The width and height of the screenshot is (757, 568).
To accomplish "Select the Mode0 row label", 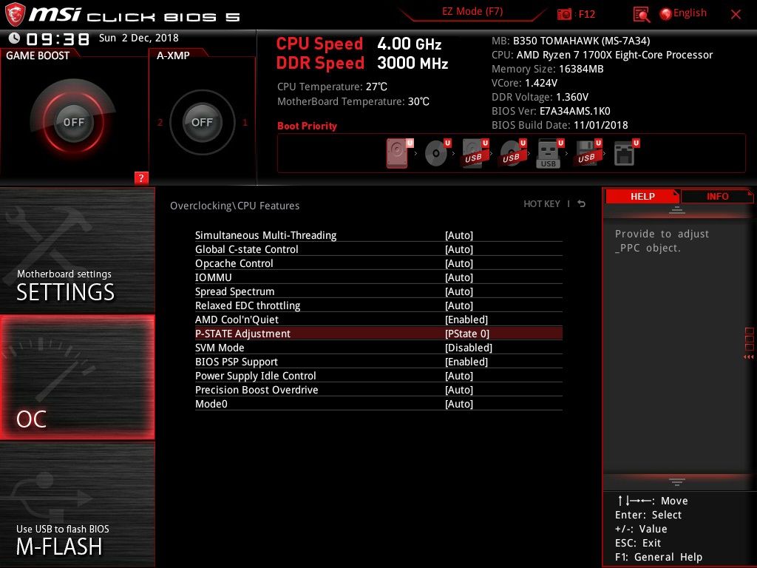I will point(211,403).
